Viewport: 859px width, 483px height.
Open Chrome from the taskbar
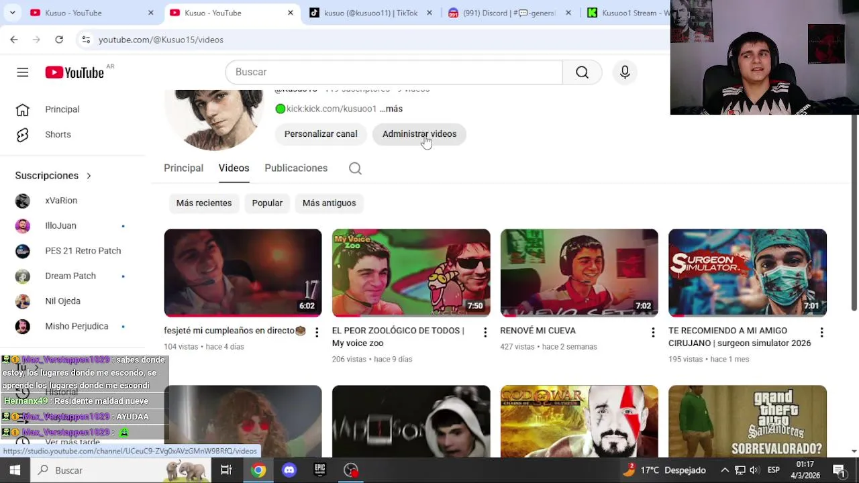pyautogui.click(x=258, y=470)
